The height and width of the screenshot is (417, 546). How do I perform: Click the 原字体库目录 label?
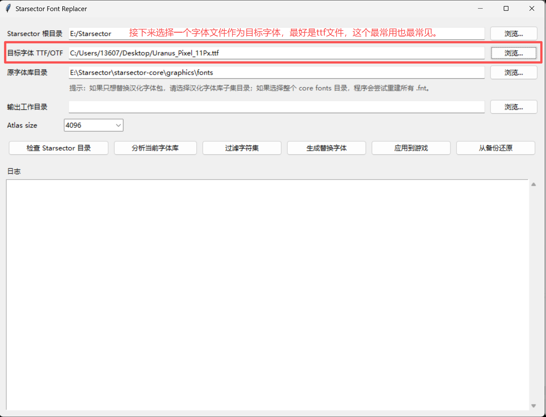click(27, 72)
